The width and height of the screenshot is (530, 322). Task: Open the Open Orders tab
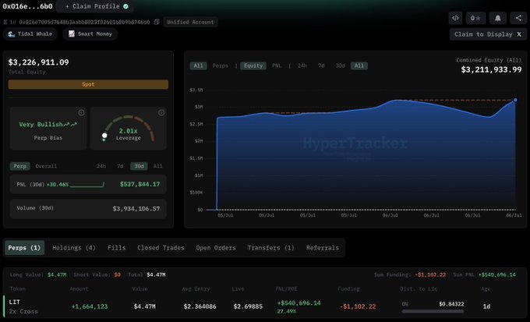216,248
